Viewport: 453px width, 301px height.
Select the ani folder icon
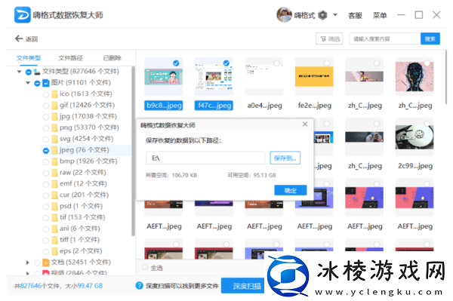[54, 229]
